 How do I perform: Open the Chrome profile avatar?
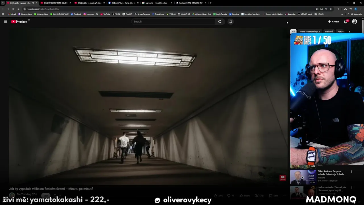pyautogui.click(x=355, y=9)
